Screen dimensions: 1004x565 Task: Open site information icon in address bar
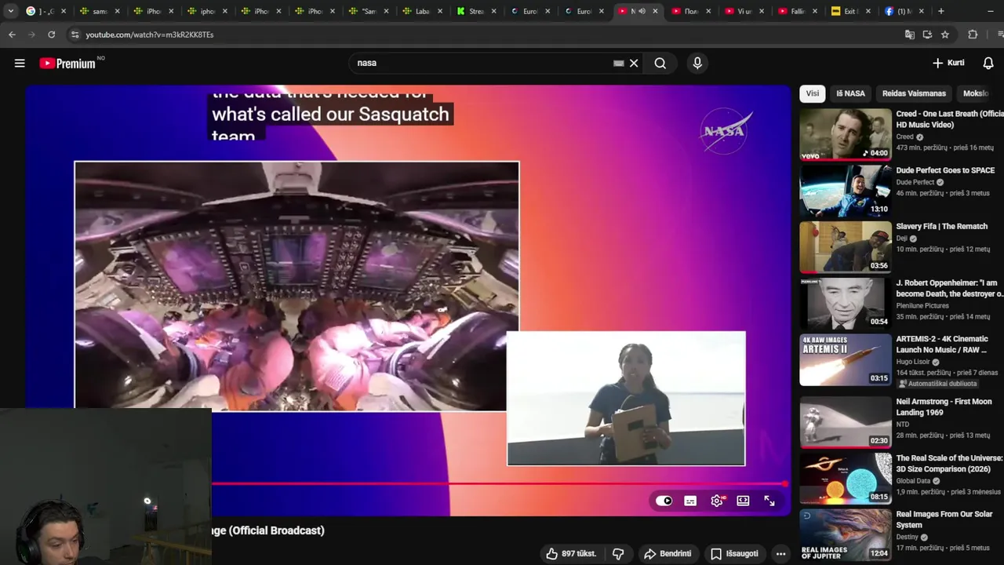pos(75,35)
